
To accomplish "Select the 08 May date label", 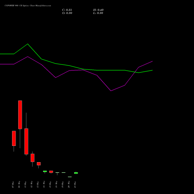I will [19, 185].
